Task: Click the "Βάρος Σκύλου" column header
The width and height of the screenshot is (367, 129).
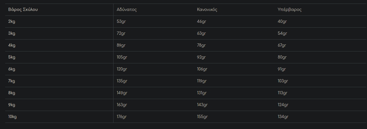Action: tap(23, 10)
